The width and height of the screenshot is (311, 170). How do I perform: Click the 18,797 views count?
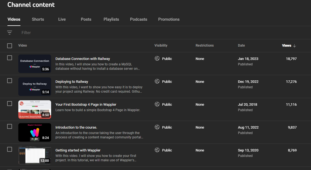pos(291,59)
